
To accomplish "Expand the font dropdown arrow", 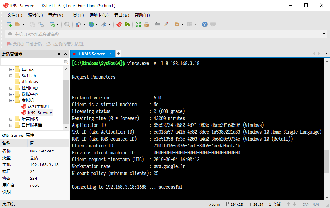I will (110, 25).
